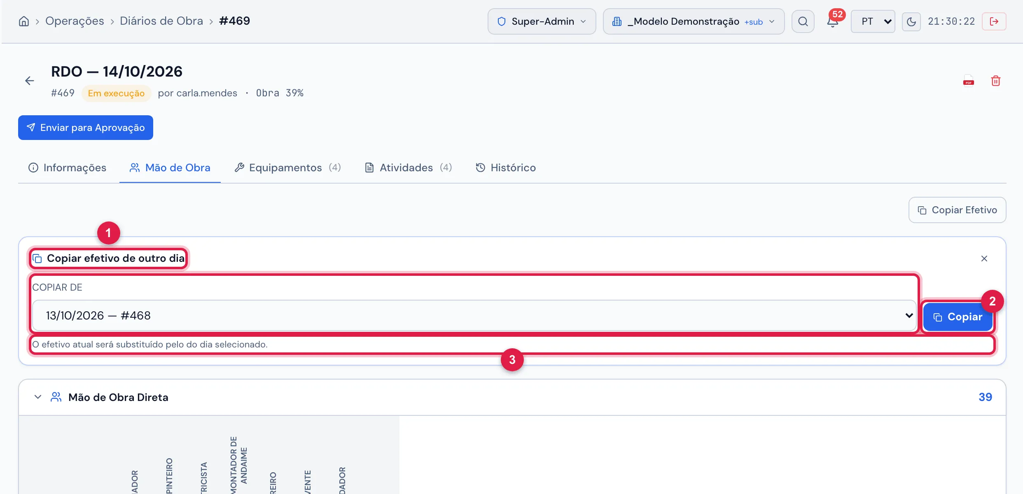
Task: Select the Mão de Obra tab
Action: [170, 168]
